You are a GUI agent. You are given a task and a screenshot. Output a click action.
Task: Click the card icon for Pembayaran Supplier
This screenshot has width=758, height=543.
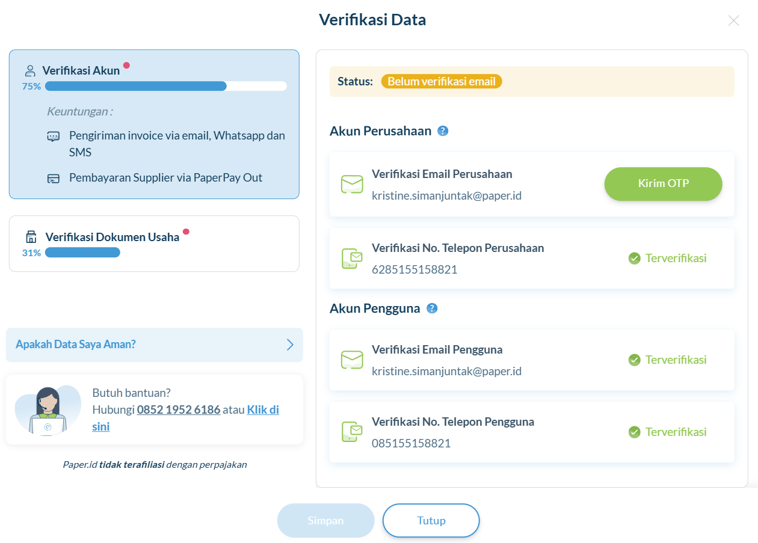pos(54,179)
